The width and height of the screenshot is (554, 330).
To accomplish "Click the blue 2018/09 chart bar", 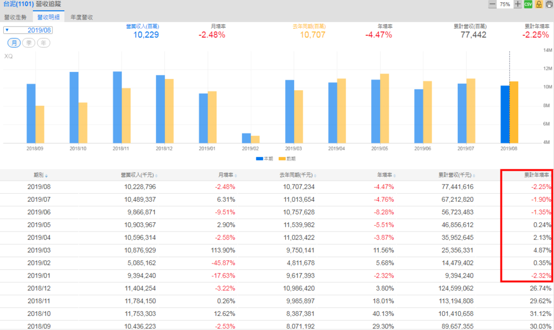I will 31,114.
